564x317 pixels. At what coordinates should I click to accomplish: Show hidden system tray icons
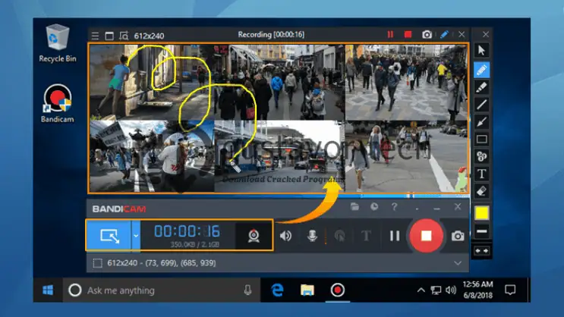point(421,290)
